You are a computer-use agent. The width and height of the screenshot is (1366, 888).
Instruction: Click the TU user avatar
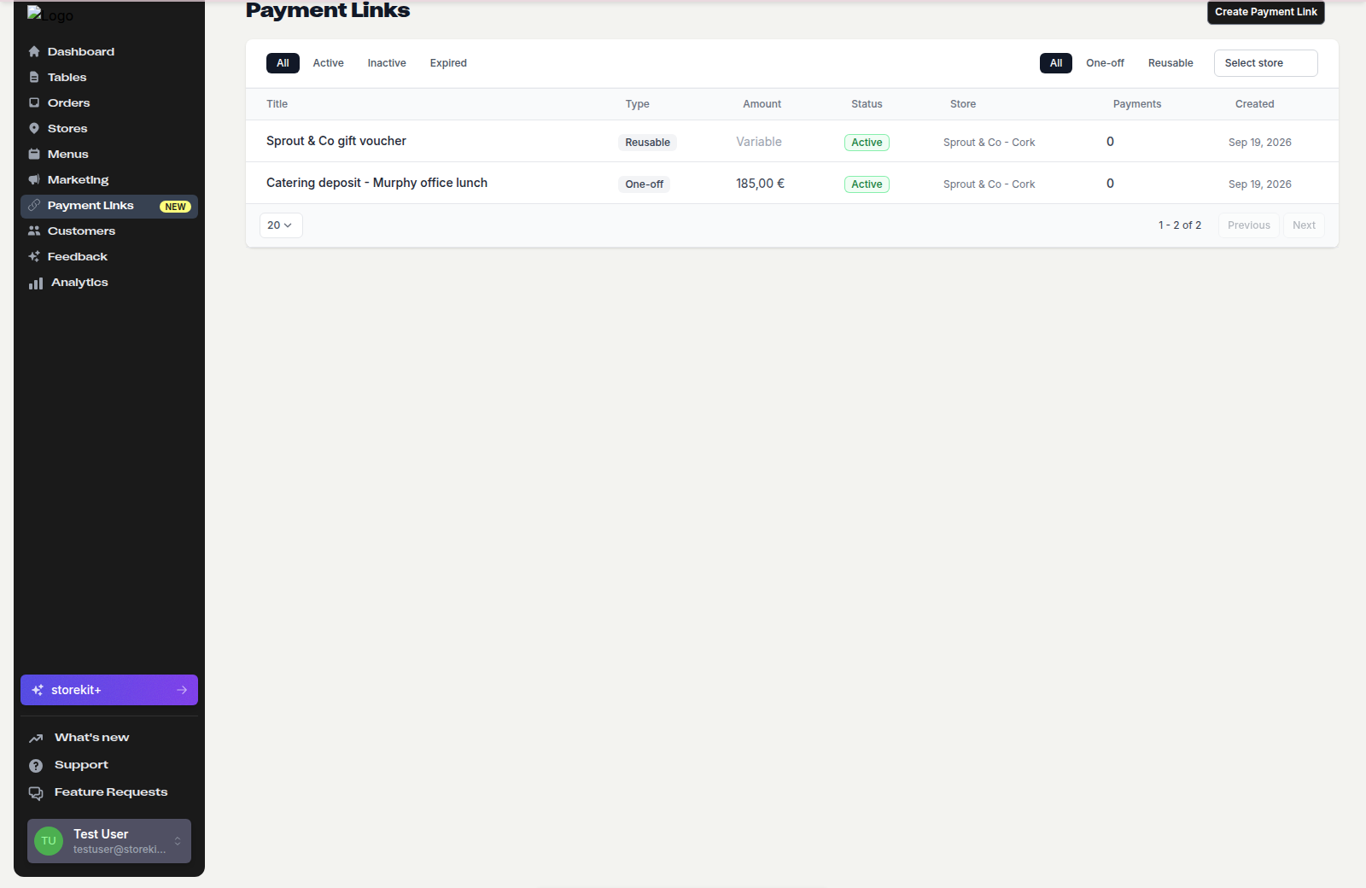click(x=49, y=841)
